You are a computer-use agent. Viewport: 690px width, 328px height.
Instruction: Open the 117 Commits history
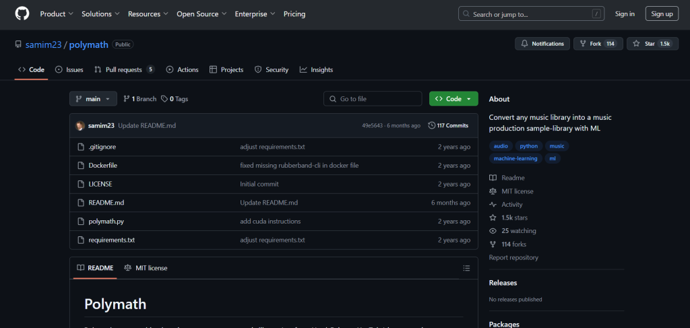coord(448,126)
